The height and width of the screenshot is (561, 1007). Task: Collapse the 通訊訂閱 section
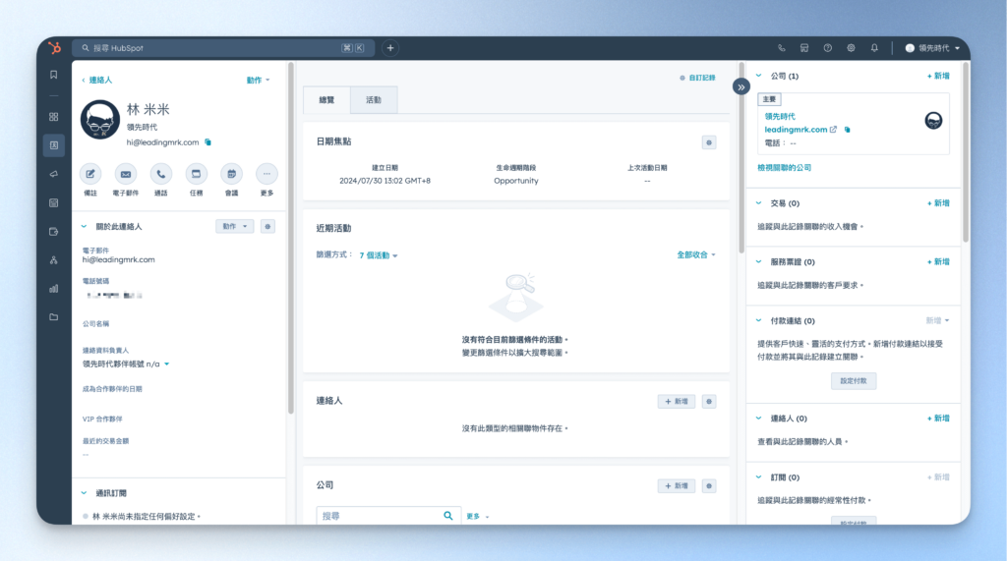85,493
